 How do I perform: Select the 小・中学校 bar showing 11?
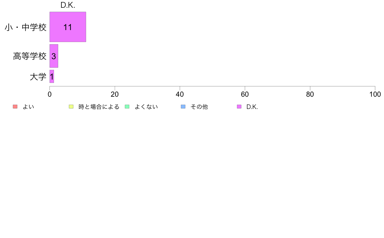click(68, 27)
